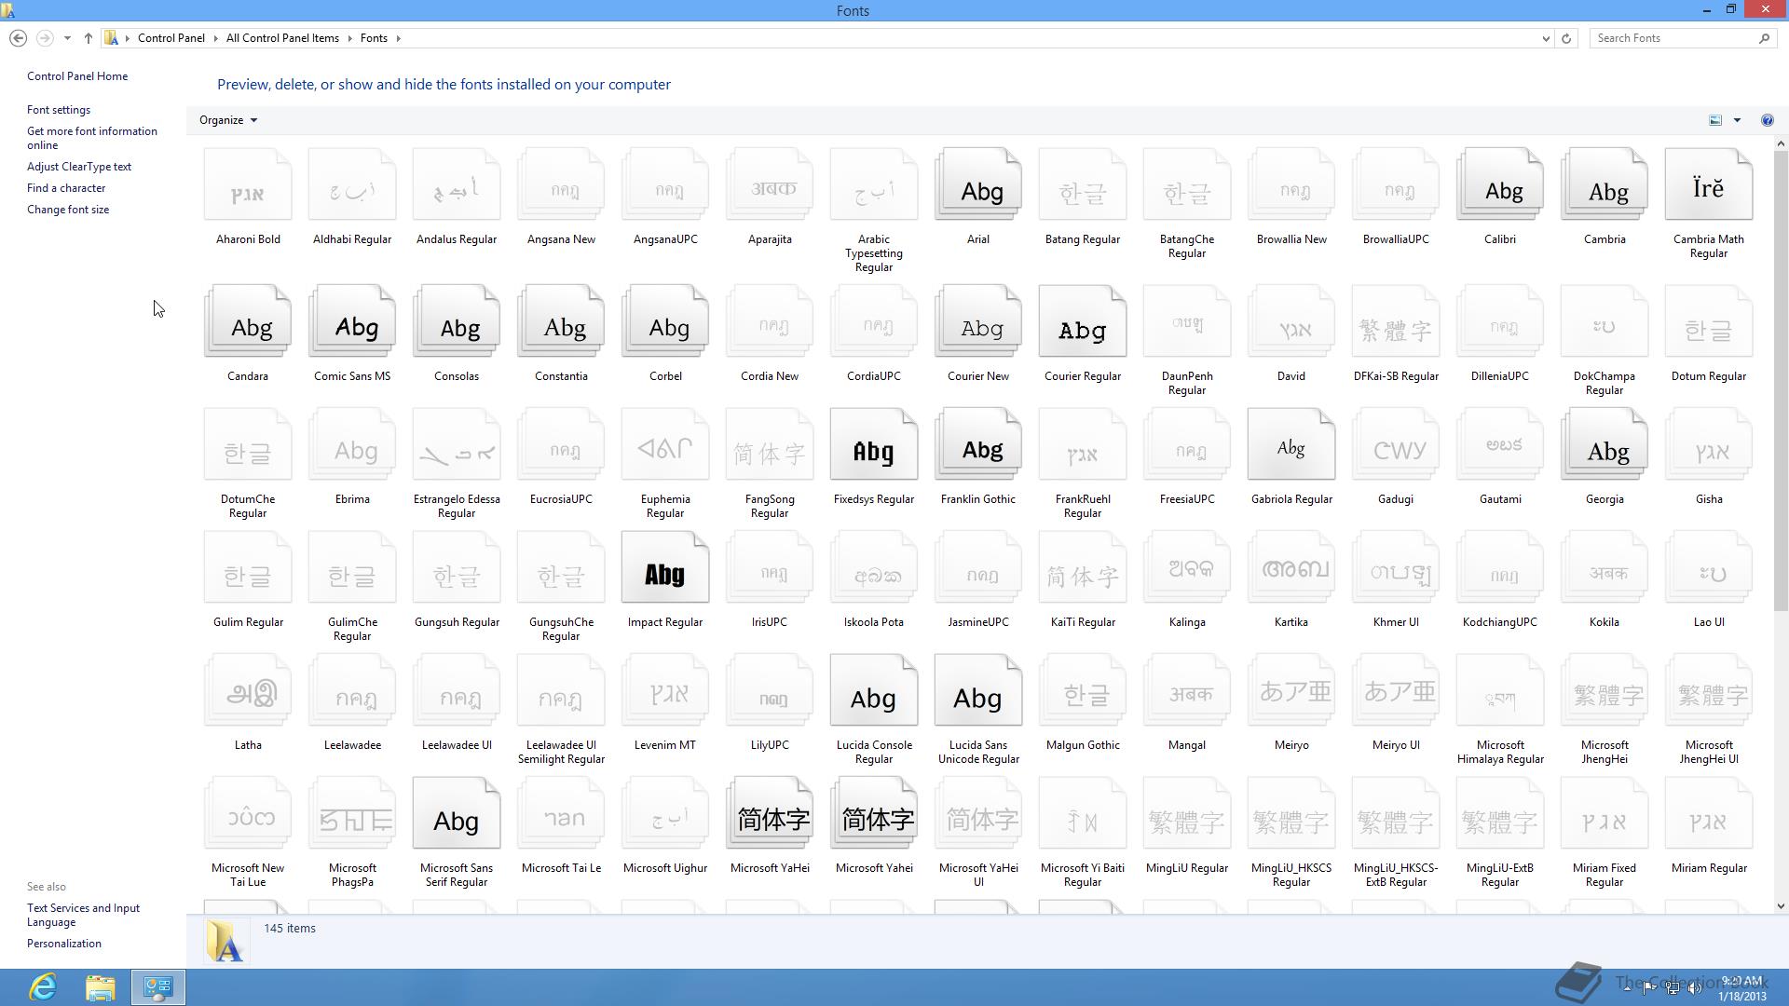Expand the view options dropdown arrow

click(1737, 120)
